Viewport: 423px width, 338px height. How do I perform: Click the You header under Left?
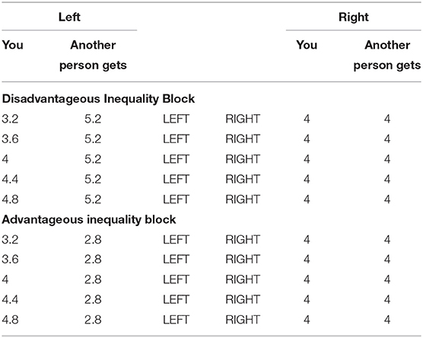pos(13,45)
